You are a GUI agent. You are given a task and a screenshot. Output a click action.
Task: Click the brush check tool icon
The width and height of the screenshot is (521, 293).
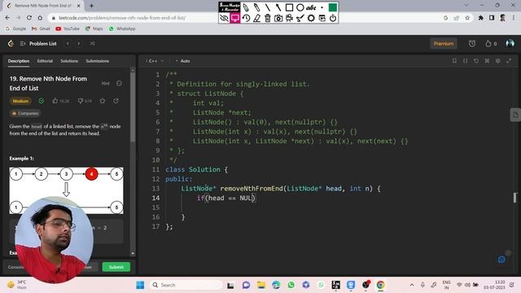300,18
